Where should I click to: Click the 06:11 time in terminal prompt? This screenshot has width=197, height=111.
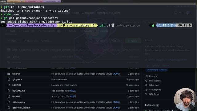click(x=183, y=25)
